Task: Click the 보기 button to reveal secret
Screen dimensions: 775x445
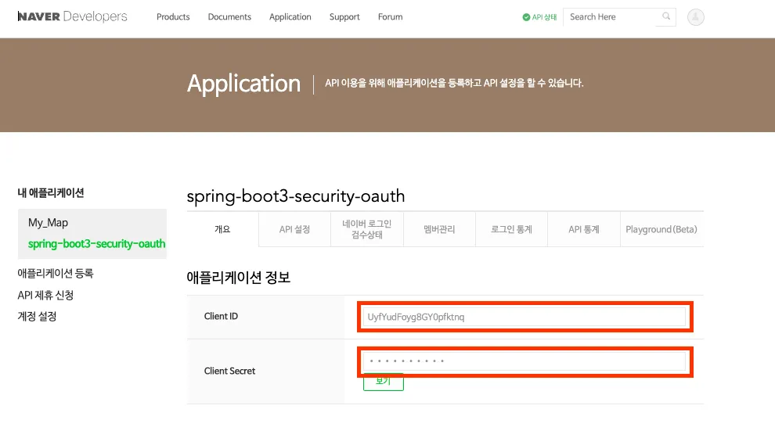Action: click(383, 382)
